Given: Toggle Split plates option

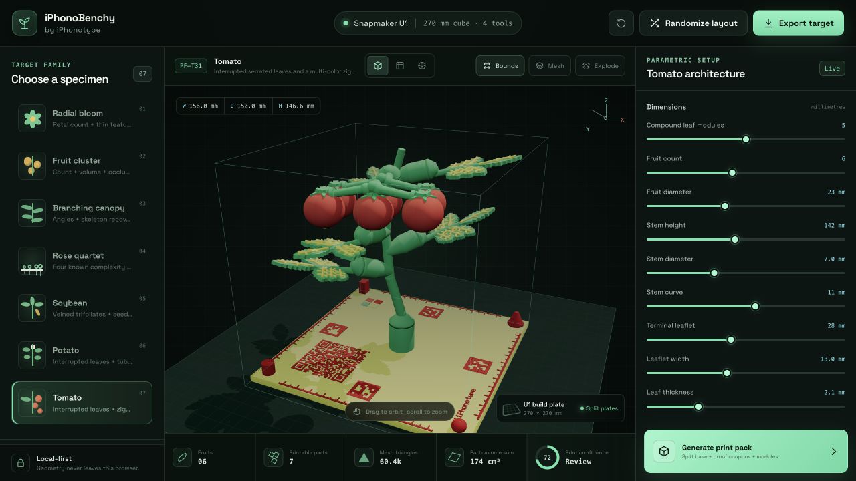Looking at the screenshot, I should pyautogui.click(x=599, y=408).
